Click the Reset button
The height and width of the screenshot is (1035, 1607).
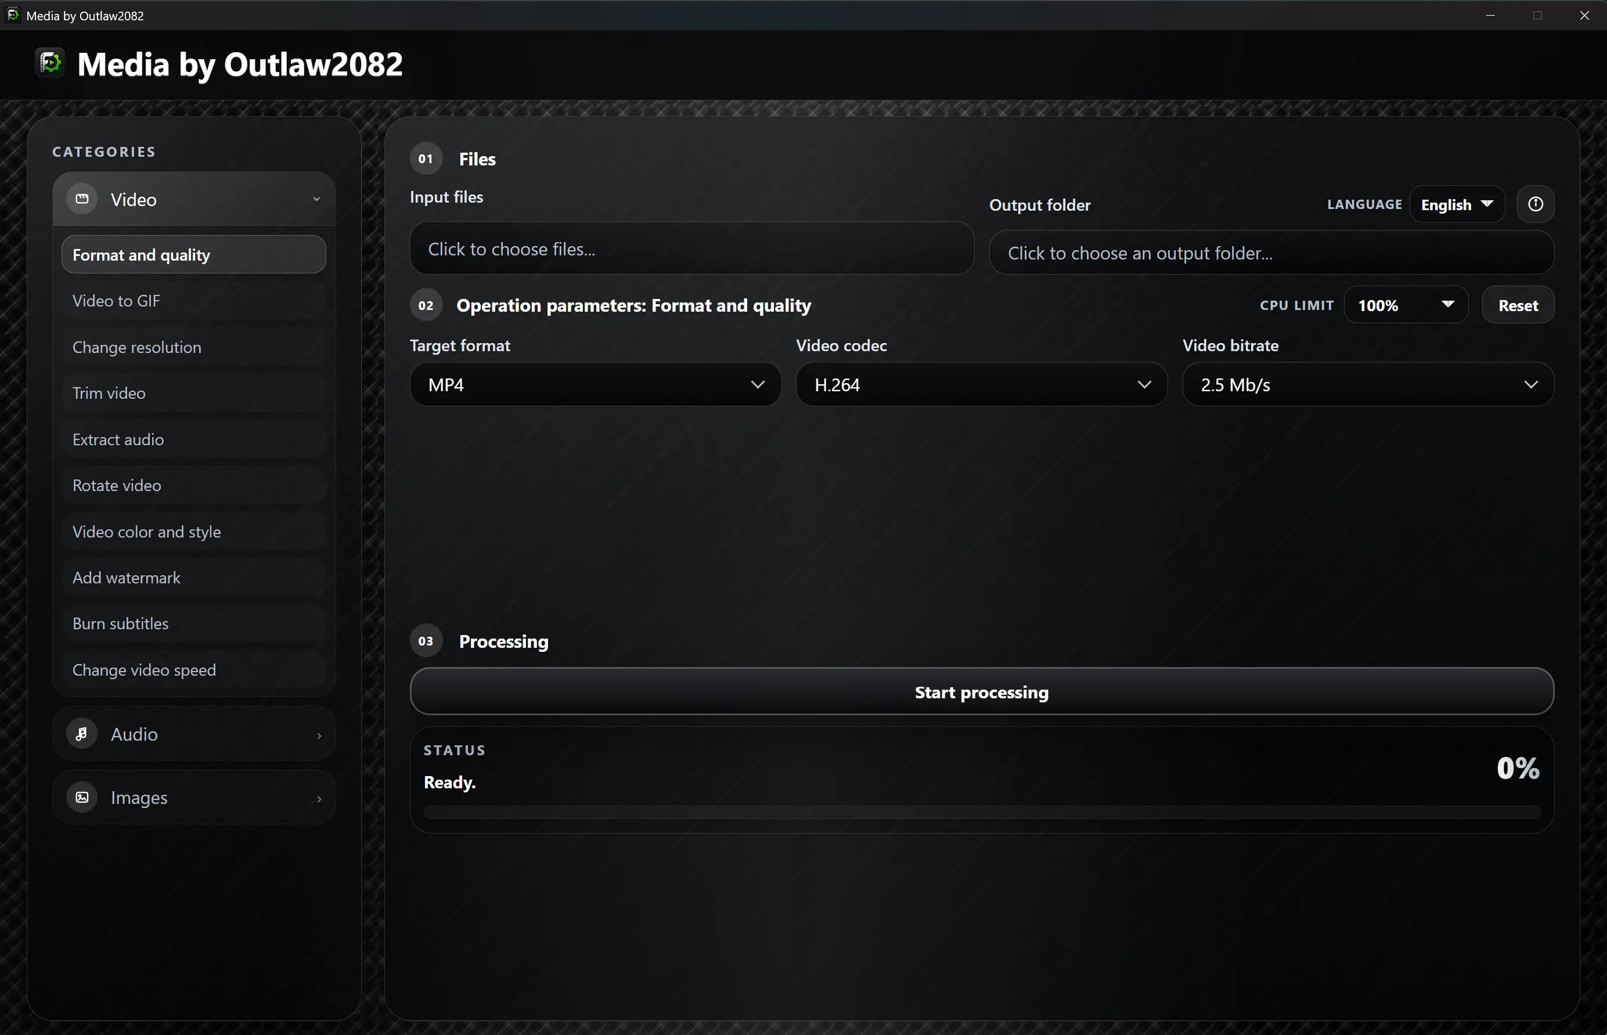pyautogui.click(x=1518, y=305)
